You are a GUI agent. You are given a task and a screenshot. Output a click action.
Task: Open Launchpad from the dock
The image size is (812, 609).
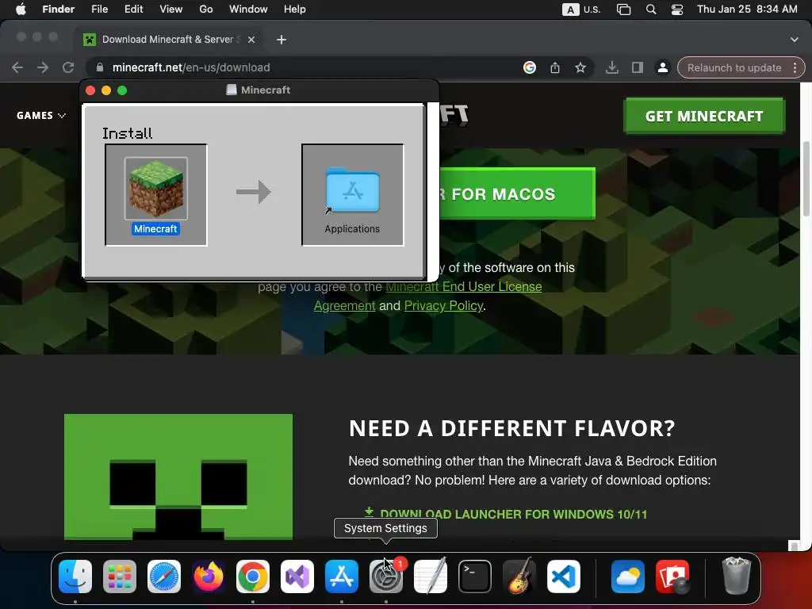click(120, 576)
